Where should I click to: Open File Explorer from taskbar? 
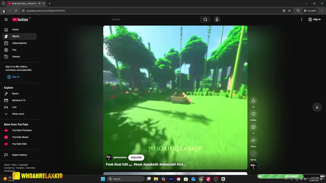pyautogui.click(x=156, y=179)
